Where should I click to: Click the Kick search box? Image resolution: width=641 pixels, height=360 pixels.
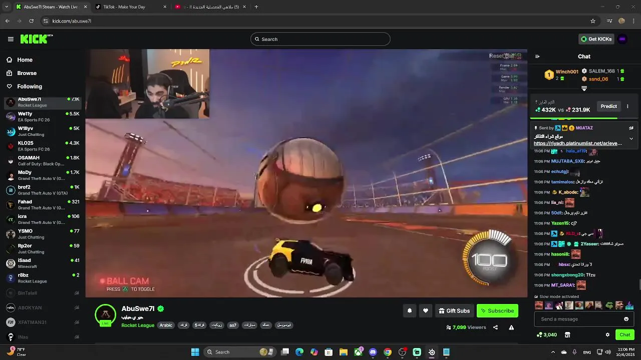coord(320,39)
